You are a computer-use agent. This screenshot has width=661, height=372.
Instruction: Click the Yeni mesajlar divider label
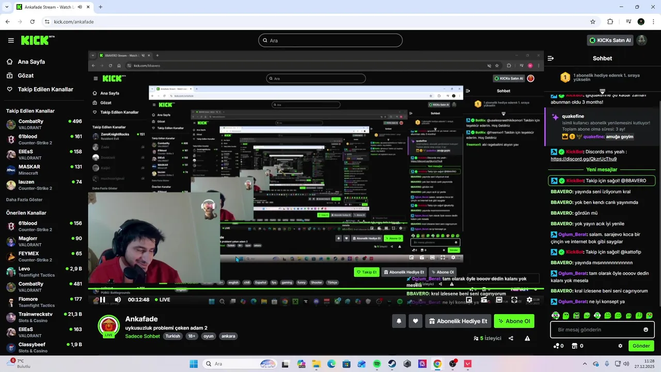click(602, 169)
